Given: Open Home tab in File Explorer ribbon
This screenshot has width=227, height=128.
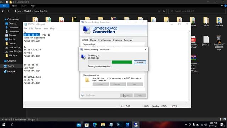Looking at the screenshot, I should click(14, 6).
